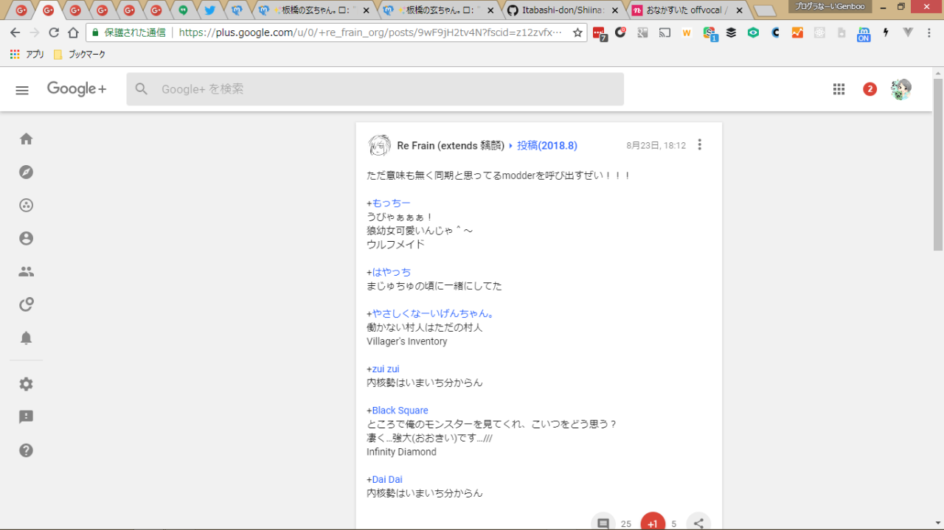Go to Profile using sidebar person icon
The height and width of the screenshot is (530, 944).
coord(27,238)
